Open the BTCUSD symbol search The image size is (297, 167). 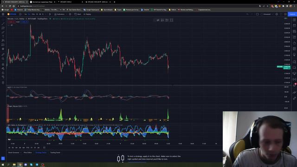coord(12,14)
